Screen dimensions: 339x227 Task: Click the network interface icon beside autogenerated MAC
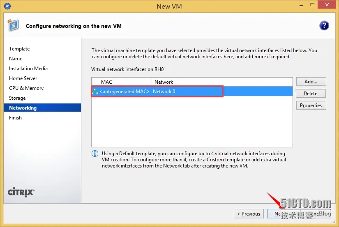95,92
